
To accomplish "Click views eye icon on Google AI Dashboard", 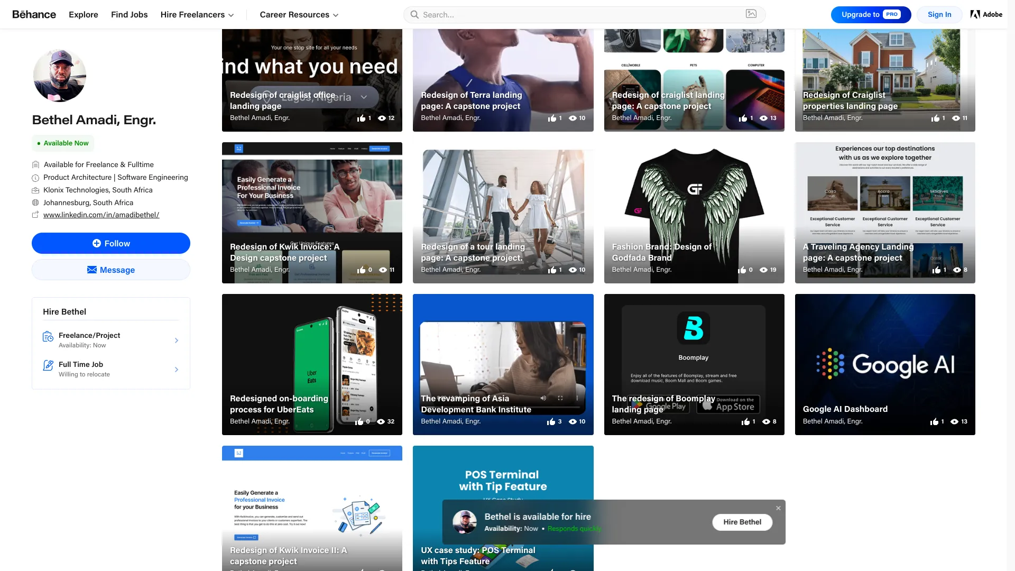I will click(954, 422).
